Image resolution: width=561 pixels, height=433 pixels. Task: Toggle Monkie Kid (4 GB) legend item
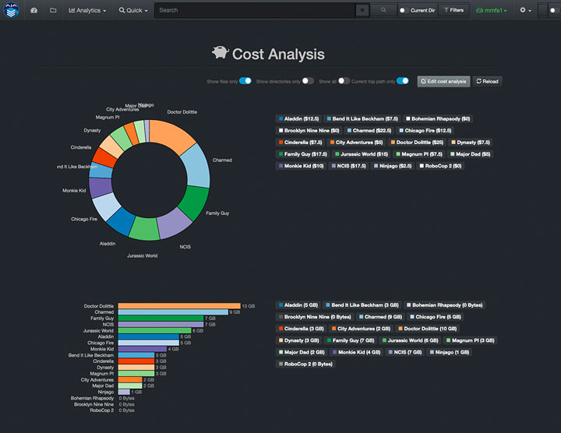(356, 353)
